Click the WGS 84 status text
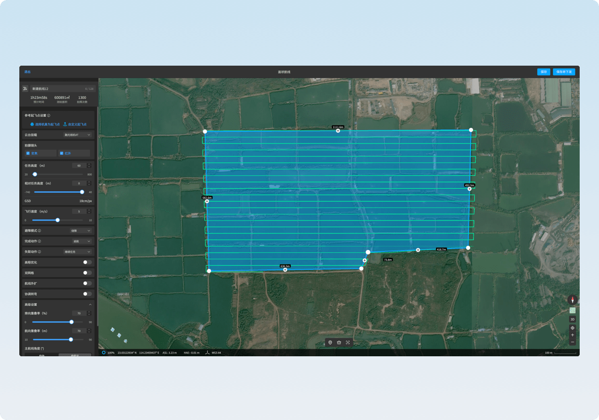 [x=216, y=353]
